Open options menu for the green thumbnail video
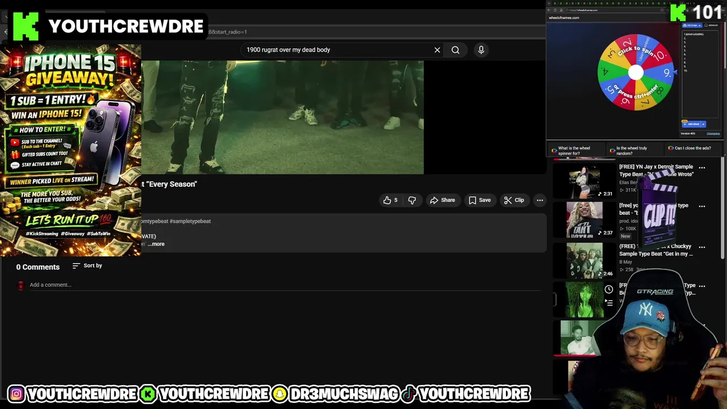The height and width of the screenshot is (409, 727). [702, 286]
